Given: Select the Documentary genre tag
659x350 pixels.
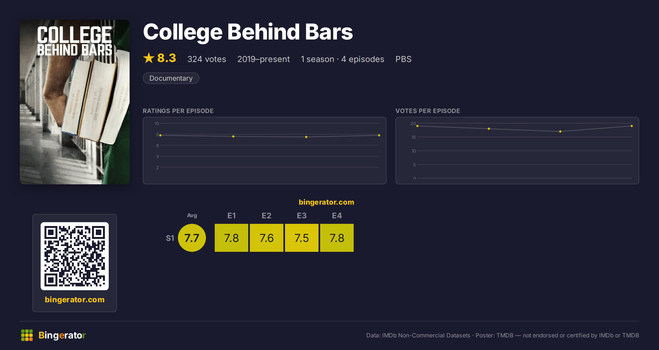Looking at the screenshot, I should click(171, 78).
